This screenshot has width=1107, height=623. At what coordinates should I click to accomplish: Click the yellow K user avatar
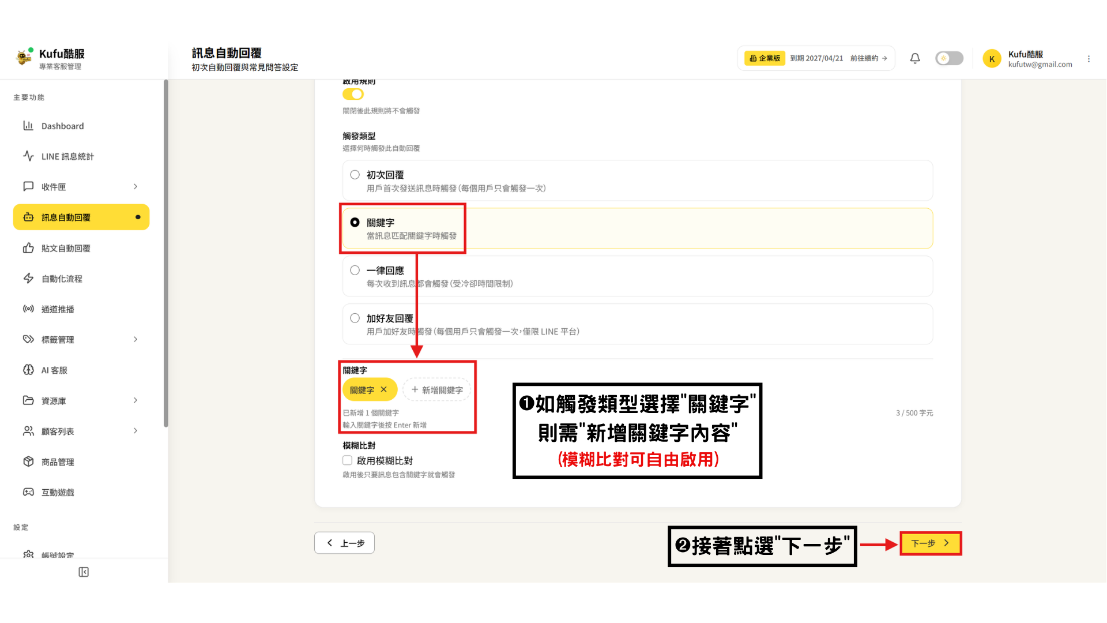[992, 59]
